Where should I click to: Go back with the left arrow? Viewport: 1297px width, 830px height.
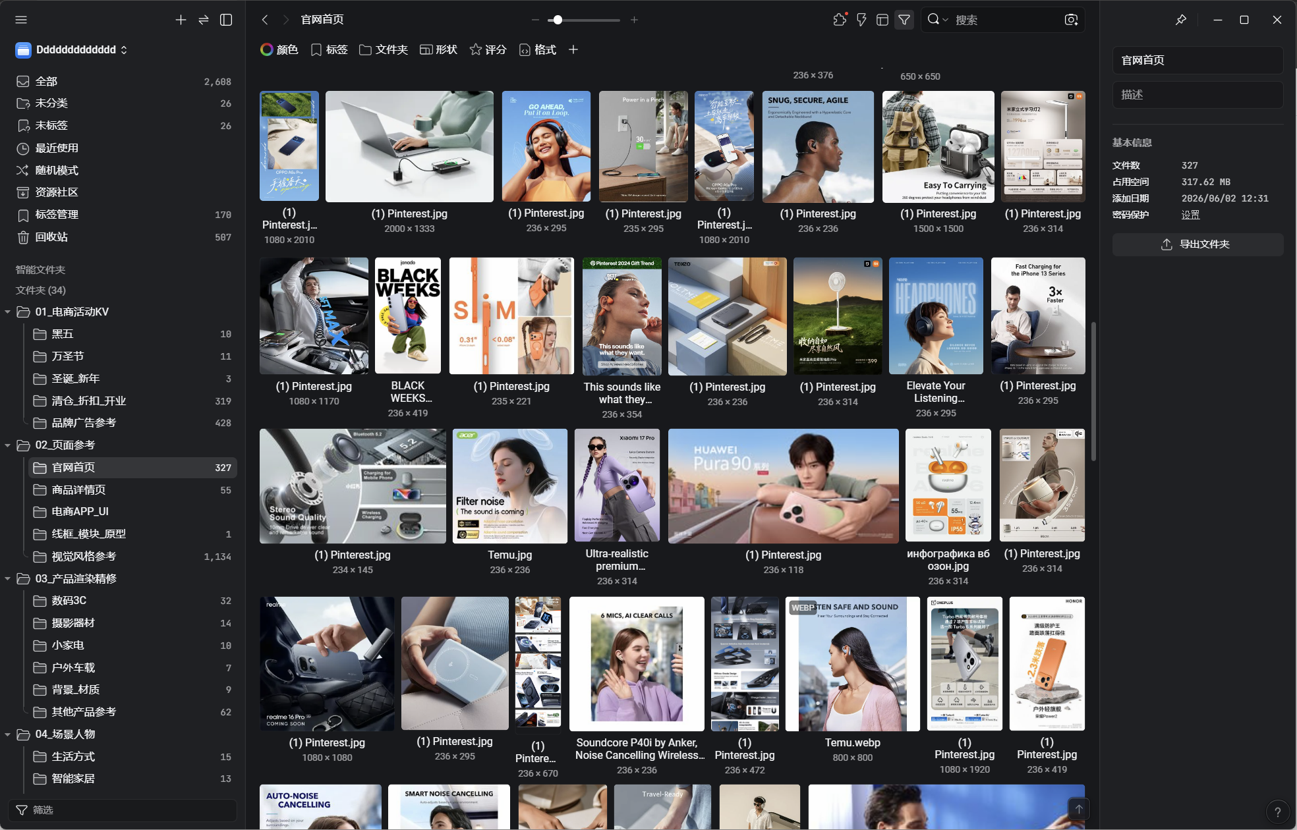coord(265,20)
